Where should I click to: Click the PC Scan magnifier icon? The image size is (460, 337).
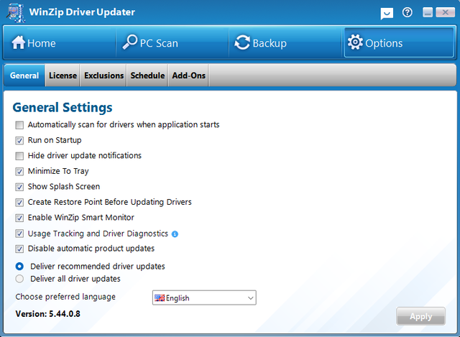(x=130, y=42)
